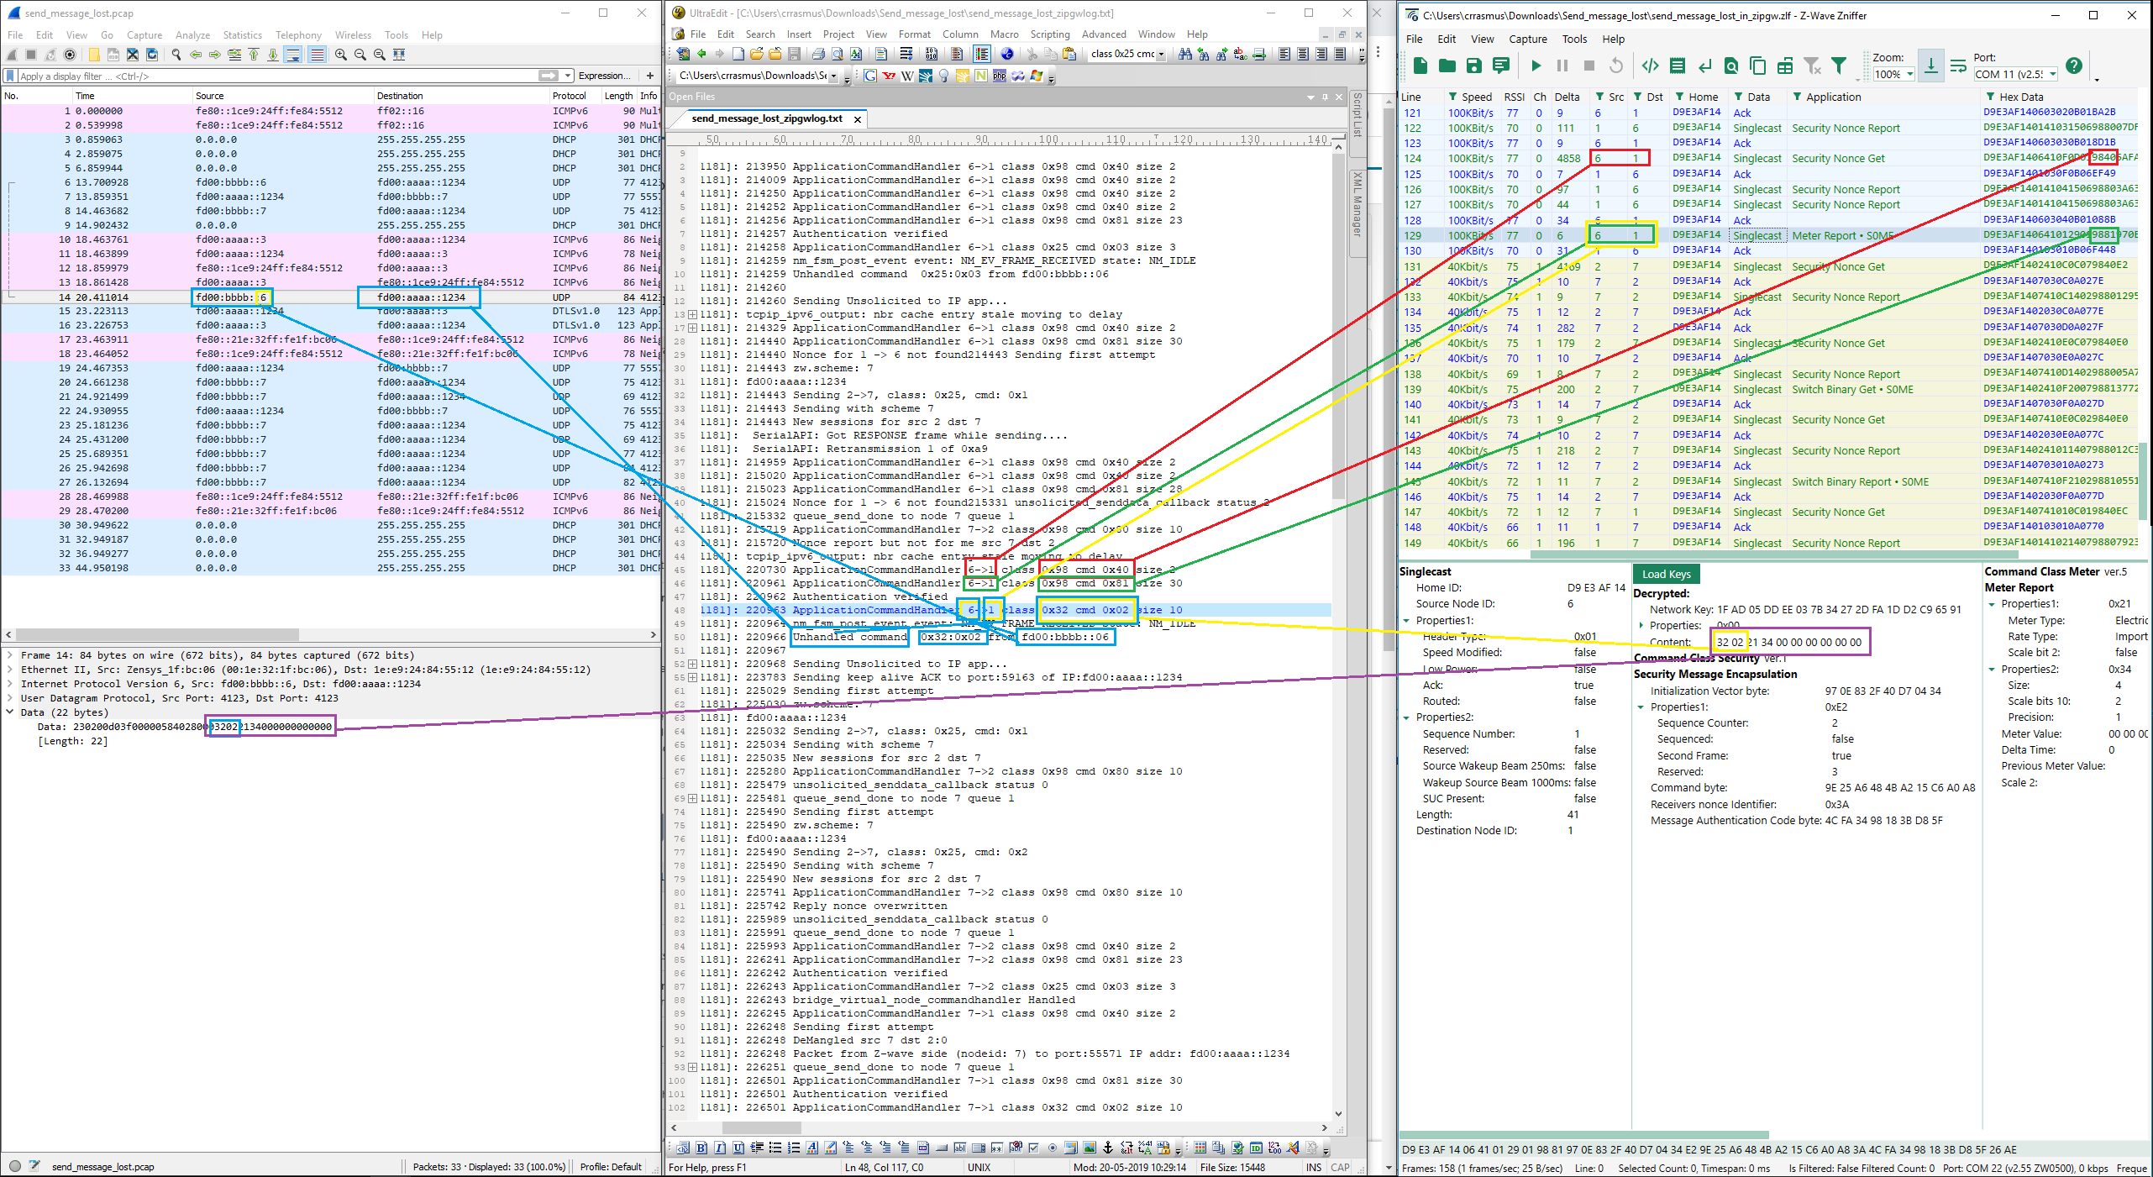Create new trace file in Zniffer

[1420, 66]
